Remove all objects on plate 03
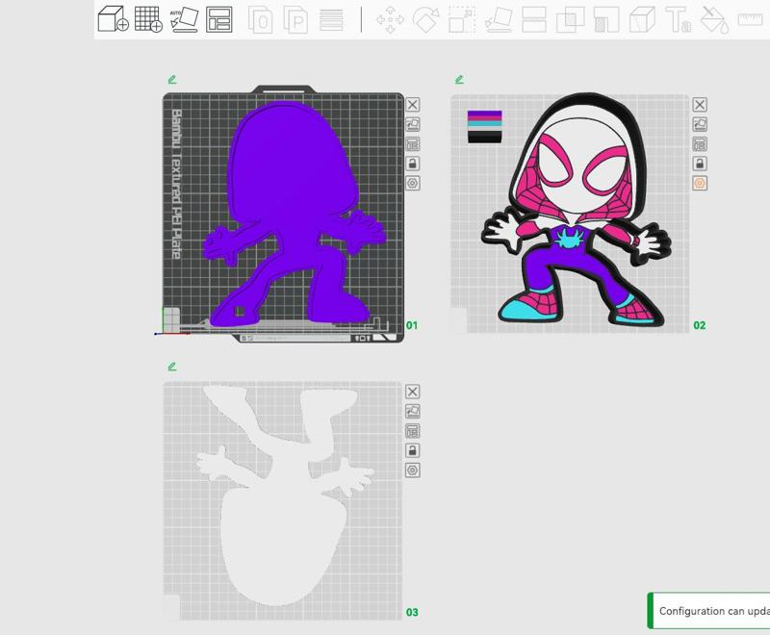 [x=413, y=392]
